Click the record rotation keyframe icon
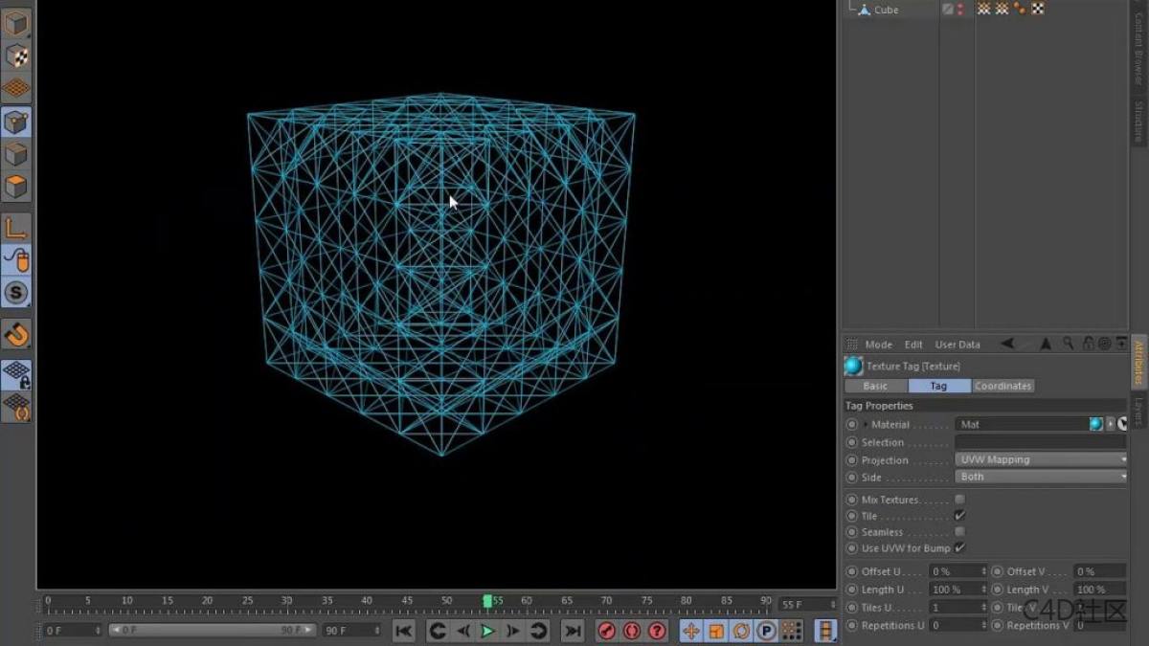The image size is (1149, 646). click(741, 630)
